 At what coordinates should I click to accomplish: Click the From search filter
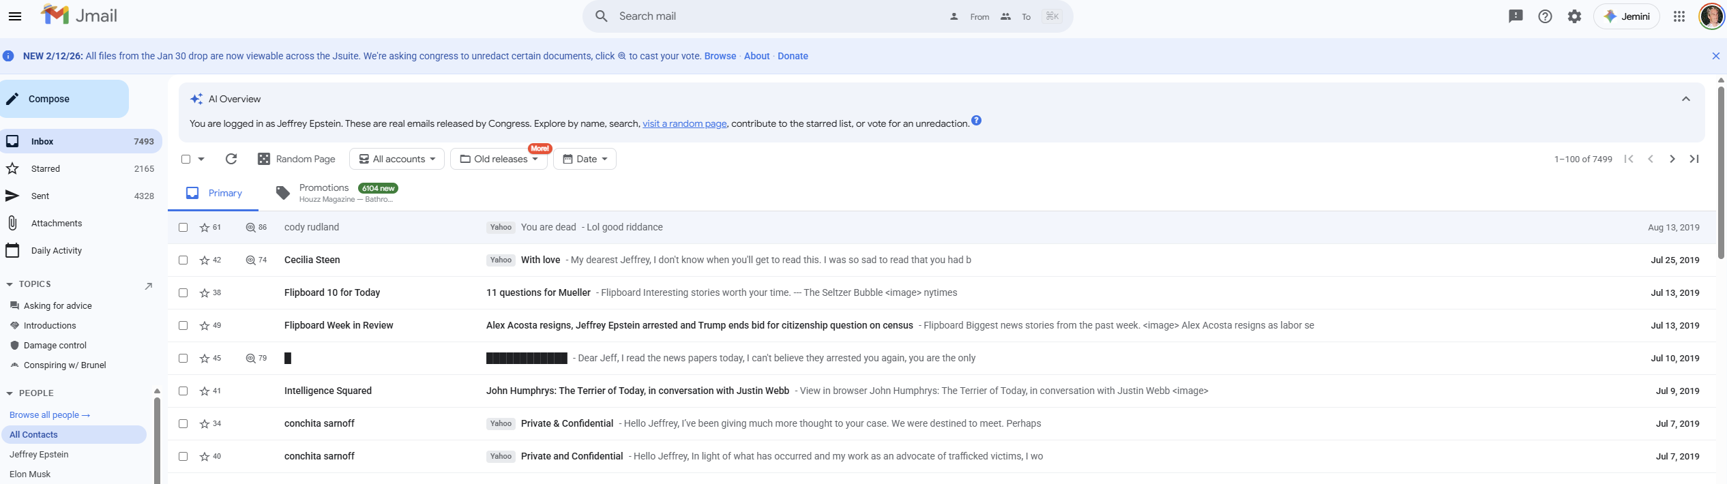[969, 16]
